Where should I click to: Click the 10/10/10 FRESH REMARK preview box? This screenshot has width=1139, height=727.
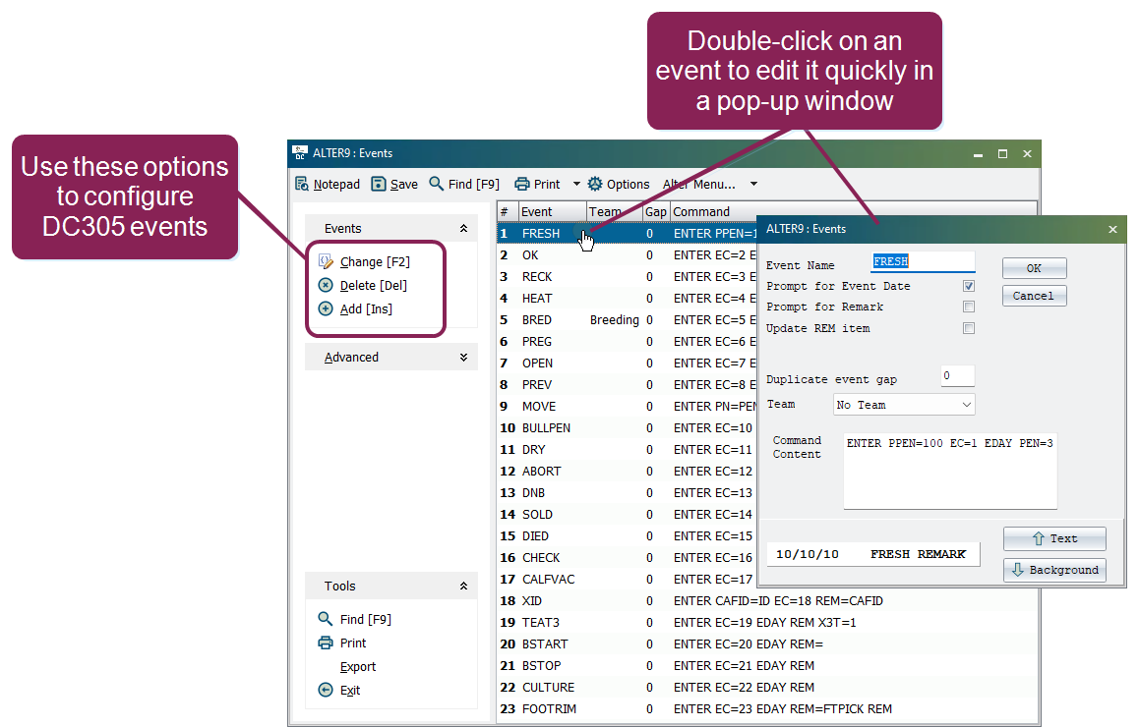tap(873, 554)
